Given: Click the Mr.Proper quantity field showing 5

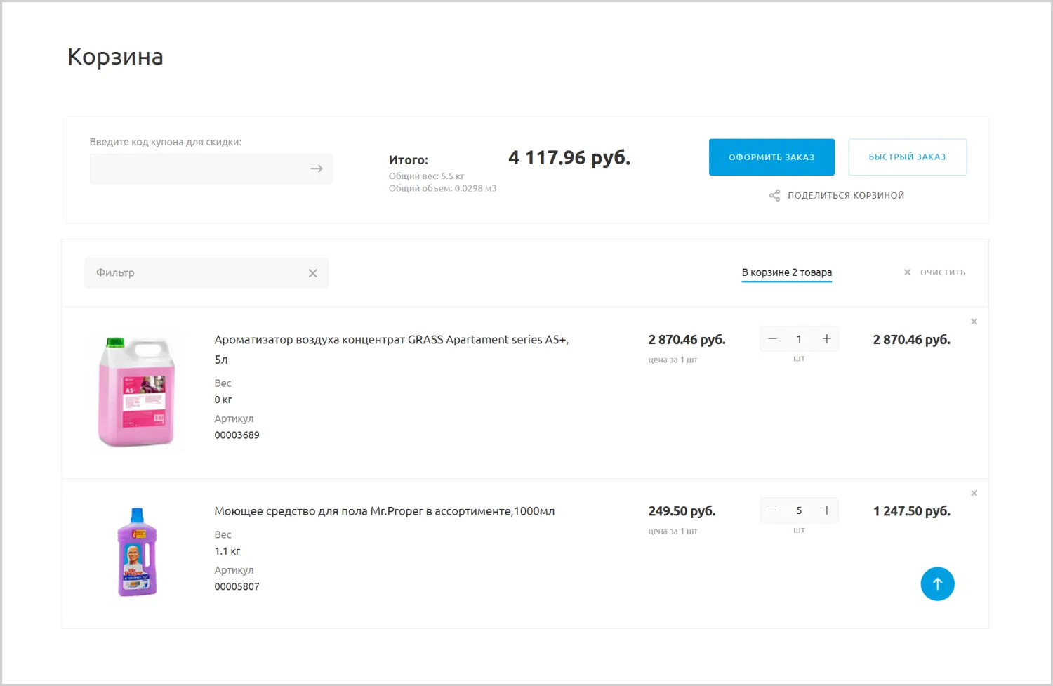Looking at the screenshot, I should pos(799,510).
